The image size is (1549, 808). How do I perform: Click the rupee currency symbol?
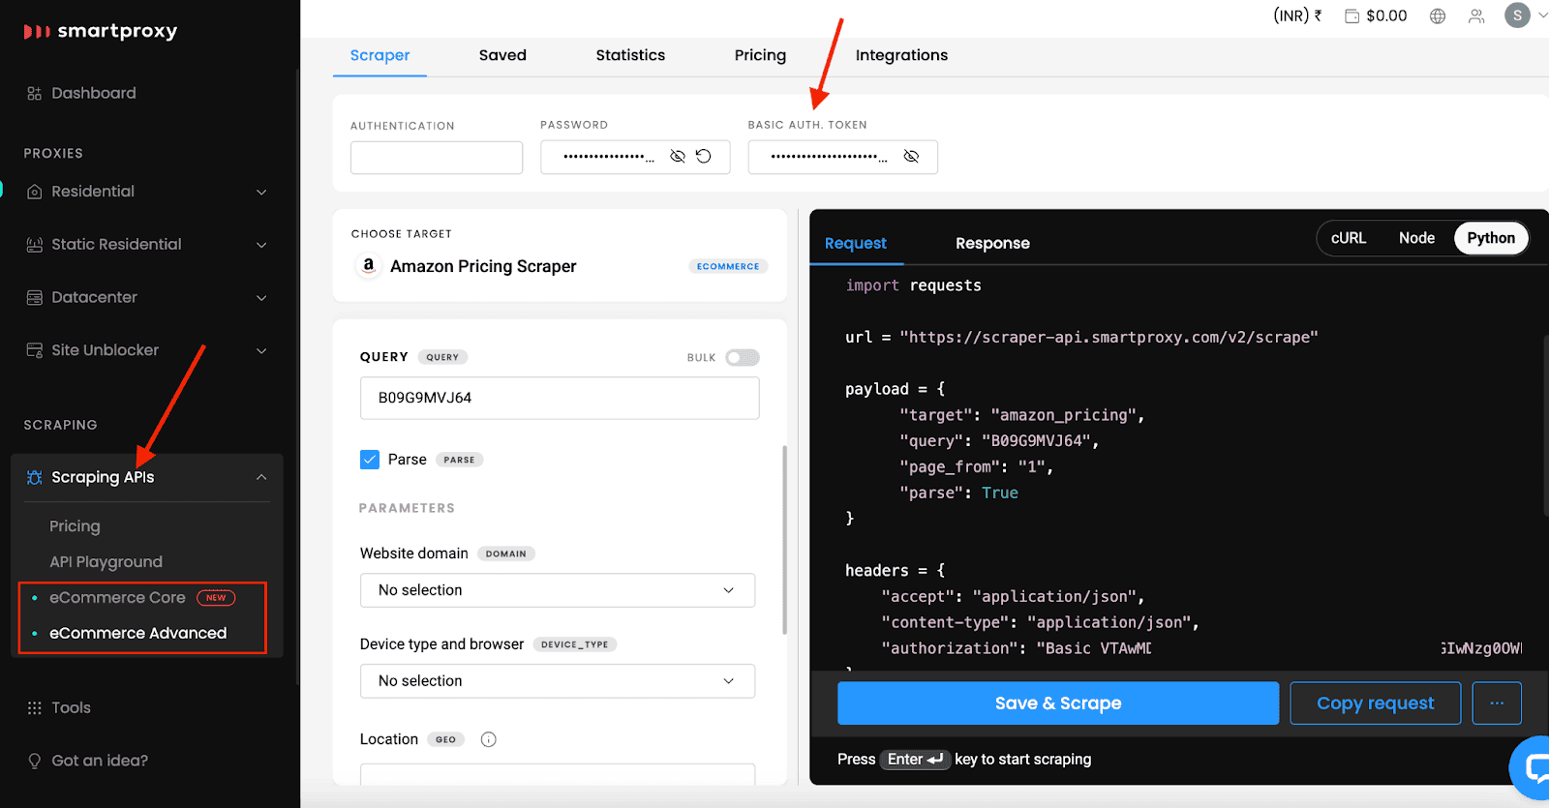tap(1318, 15)
